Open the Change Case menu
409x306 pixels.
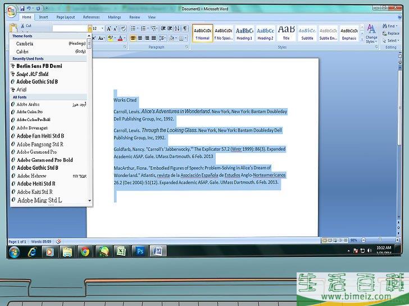coord(101,38)
